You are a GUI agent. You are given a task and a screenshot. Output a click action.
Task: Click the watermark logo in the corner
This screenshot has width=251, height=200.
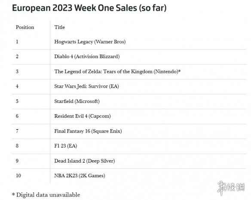tap(231, 188)
